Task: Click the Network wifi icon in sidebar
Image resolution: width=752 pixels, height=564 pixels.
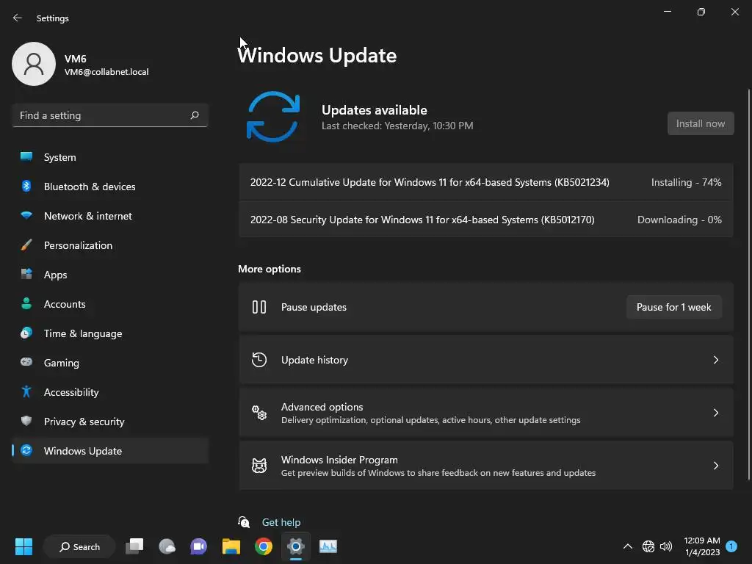Action: click(x=26, y=215)
